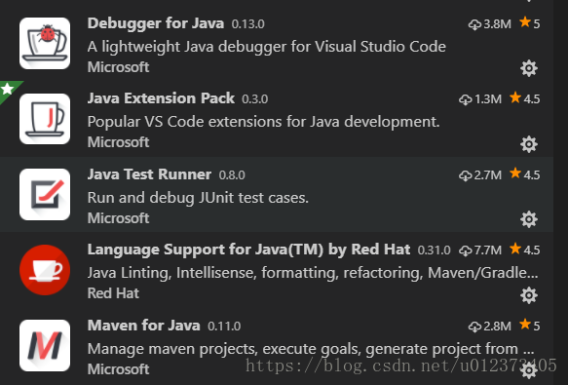This screenshot has height=385, width=568.
Task: Click the Maven for Java M logo
Action: pos(45,345)
